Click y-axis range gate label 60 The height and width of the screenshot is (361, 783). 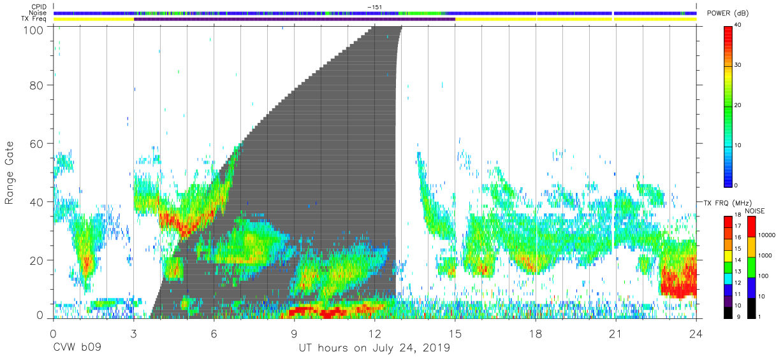[36, 143]
